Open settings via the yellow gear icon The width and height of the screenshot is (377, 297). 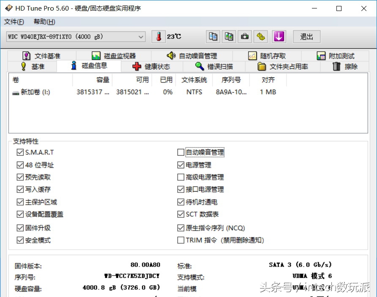[x=261, y=37]
